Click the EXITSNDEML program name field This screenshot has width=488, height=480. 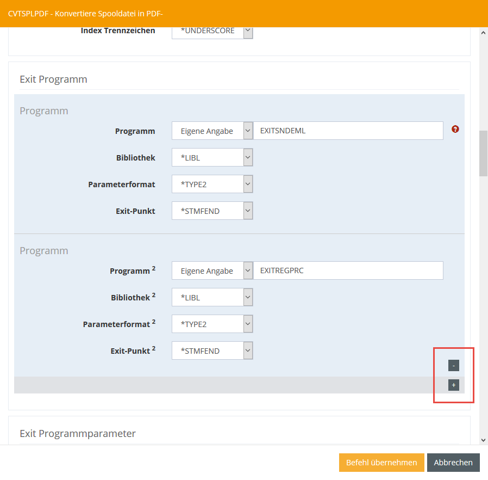click(x=348, y=131)
